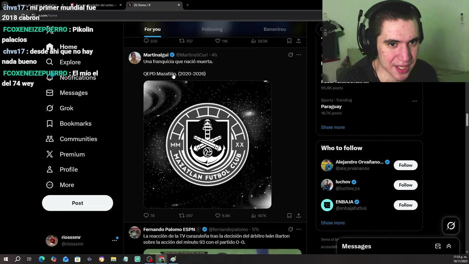
Task: Click the page vertical scrollbar thumb
Action: tap(467, 121)
